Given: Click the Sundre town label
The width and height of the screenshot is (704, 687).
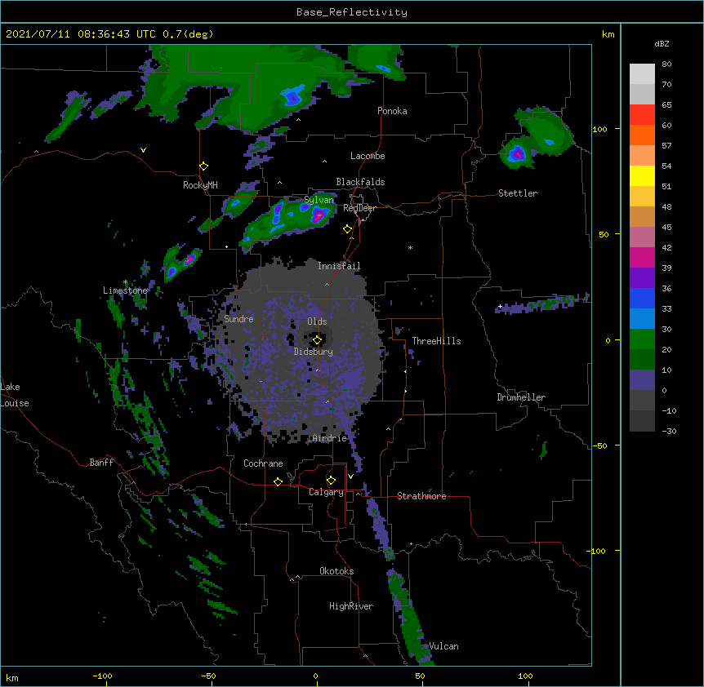Looking at the screenshot, I should click(238, 319).
